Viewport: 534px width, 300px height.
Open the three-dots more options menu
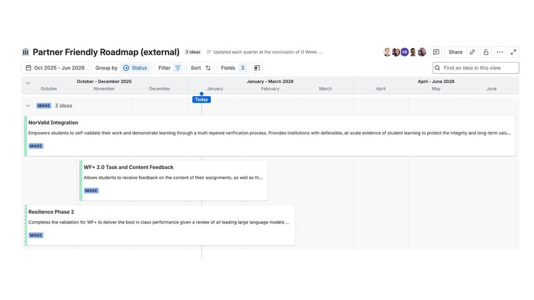tap(500, 52)
